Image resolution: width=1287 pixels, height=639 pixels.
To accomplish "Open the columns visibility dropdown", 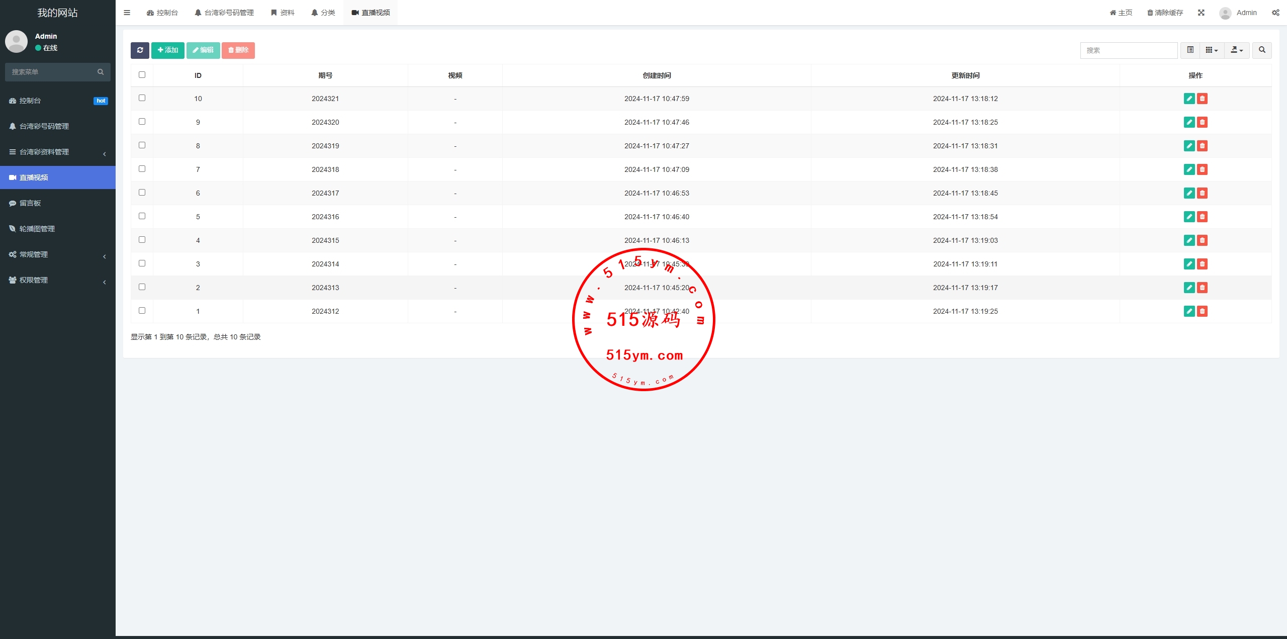I will click(x=1212, y=50).
